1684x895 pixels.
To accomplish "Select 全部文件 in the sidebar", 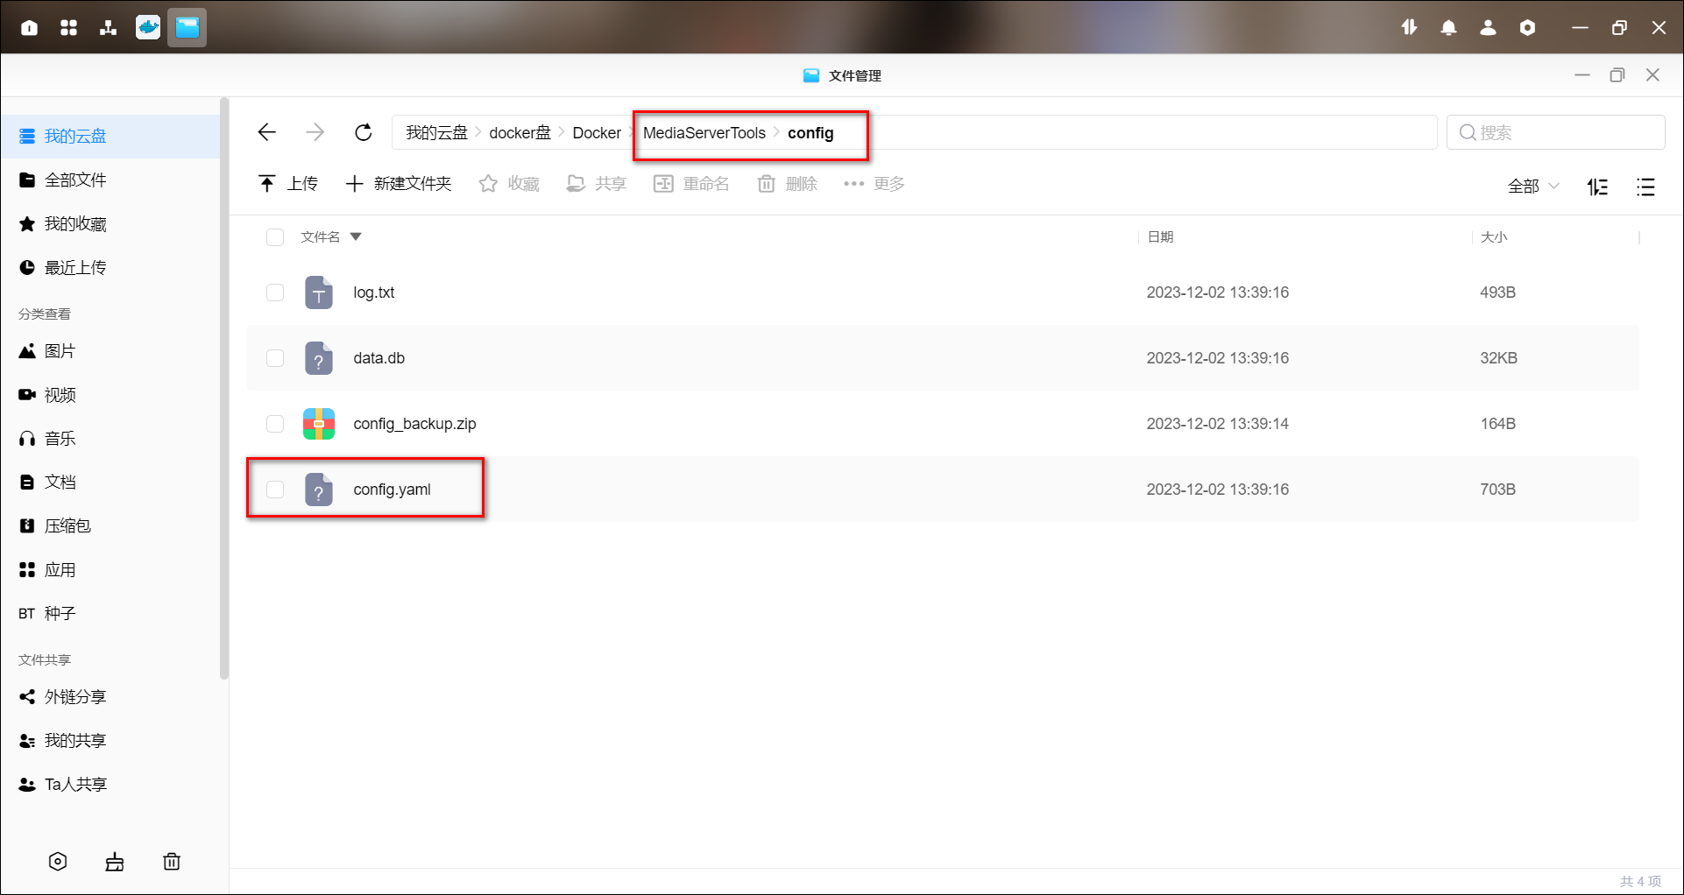I will [75, 180].
